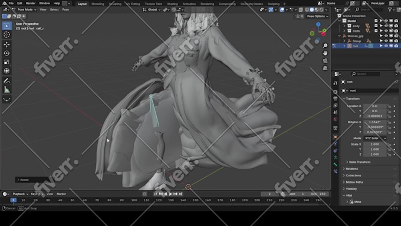Toggle the camera view icon in viewport
This screenshot has width=401, height=226.
tap(325, 61)
